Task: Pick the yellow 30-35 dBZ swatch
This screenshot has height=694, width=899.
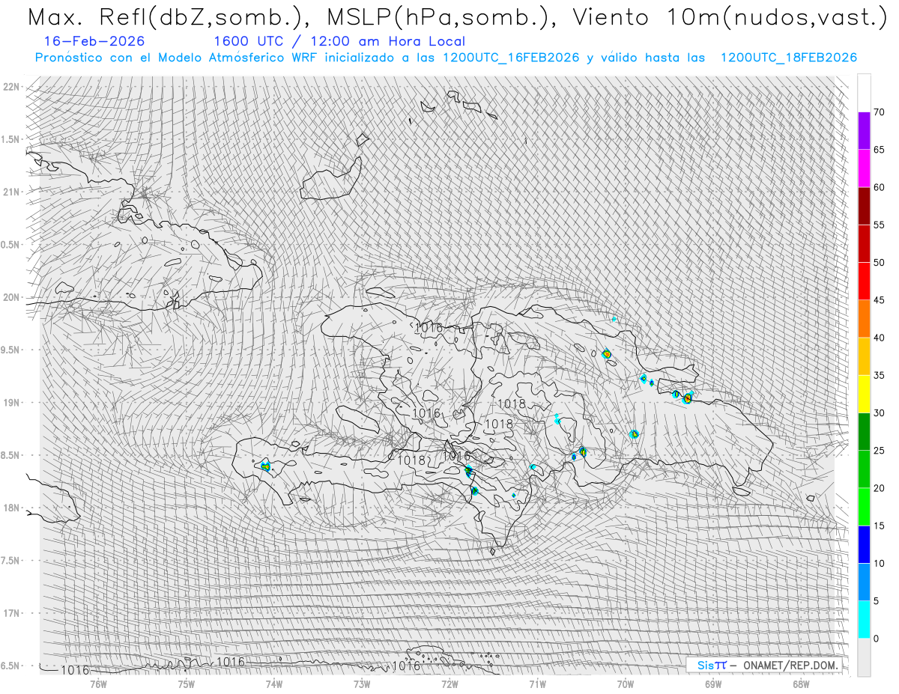Action: point(864,394)
